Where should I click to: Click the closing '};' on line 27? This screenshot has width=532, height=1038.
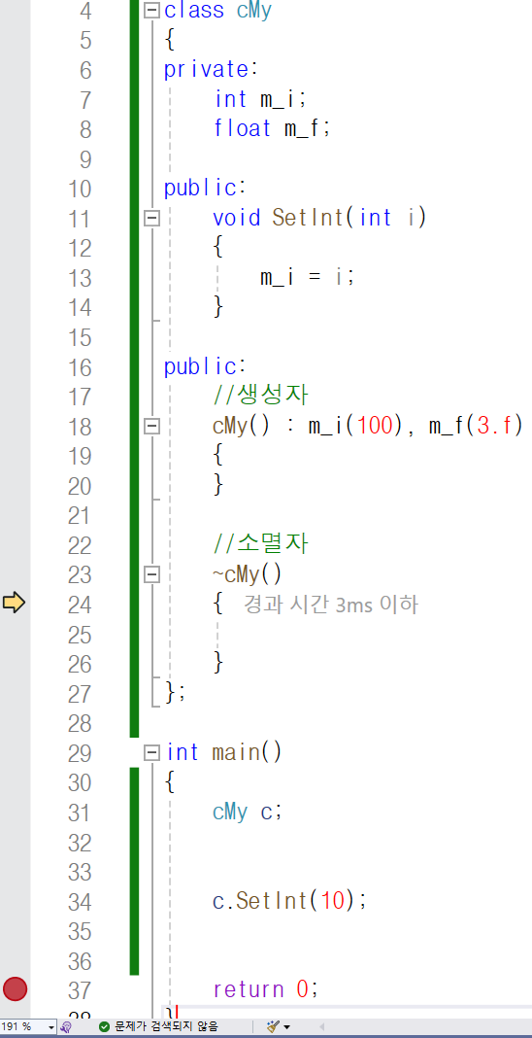pos(175,692)
